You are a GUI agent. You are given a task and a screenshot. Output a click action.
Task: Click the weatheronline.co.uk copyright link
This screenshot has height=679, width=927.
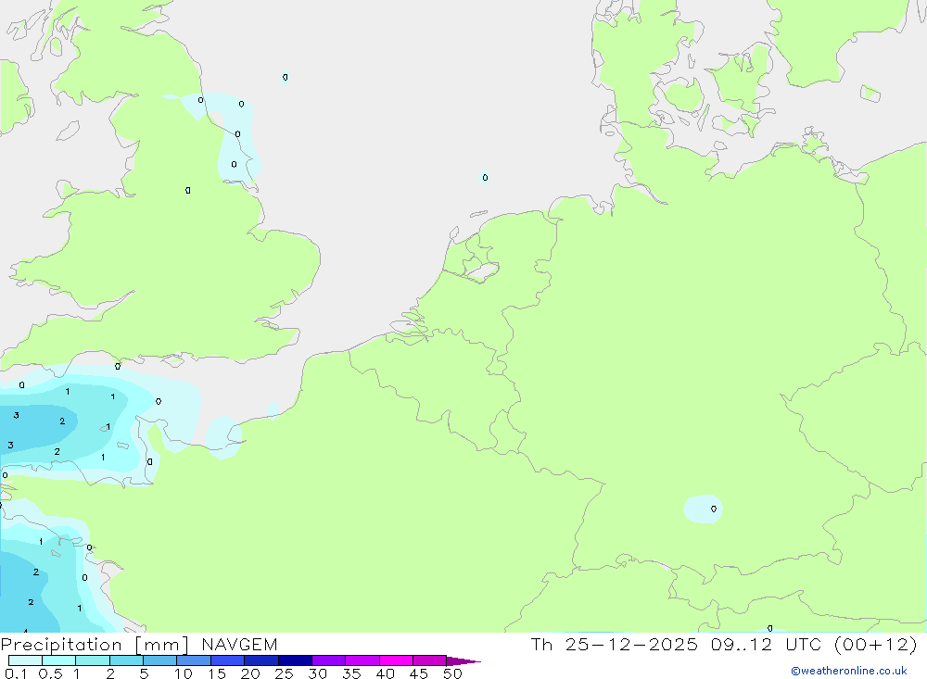[849, 671]
